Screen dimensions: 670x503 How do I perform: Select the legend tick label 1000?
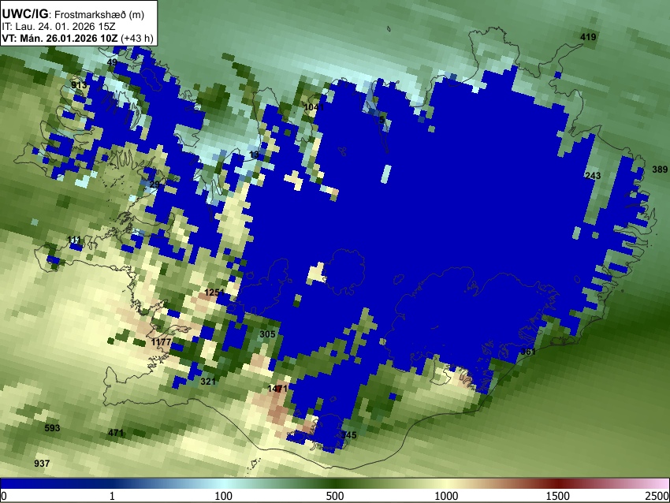(x=446, y=496)
